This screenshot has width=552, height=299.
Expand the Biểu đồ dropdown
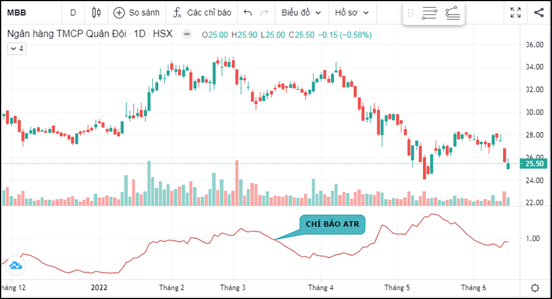click(301, 12)
